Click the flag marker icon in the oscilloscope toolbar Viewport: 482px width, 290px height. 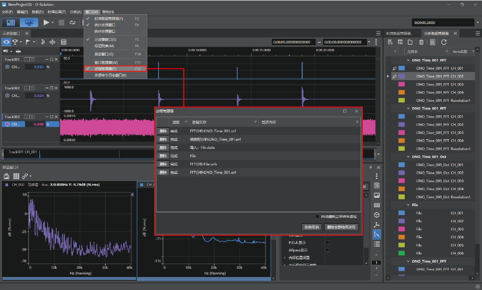click(28, 42)
